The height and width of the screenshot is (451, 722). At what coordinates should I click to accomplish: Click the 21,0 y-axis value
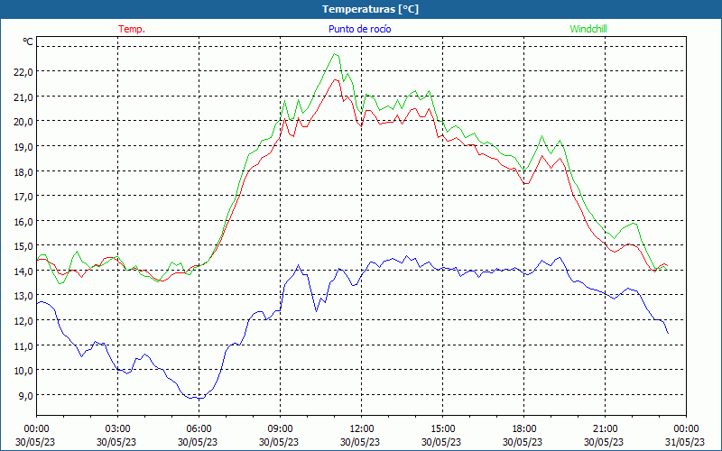(x=24, y=97)
